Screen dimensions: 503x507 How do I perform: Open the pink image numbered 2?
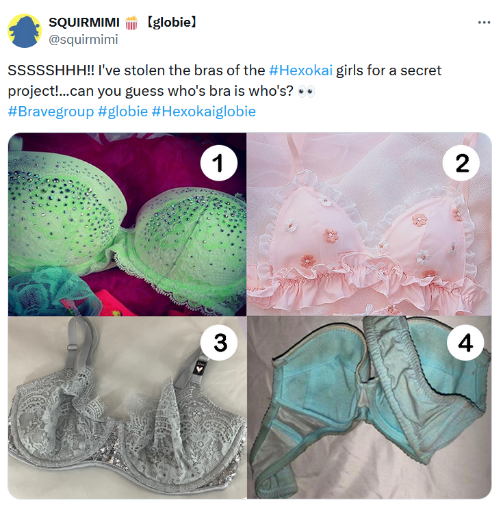[x=369, y=224]
